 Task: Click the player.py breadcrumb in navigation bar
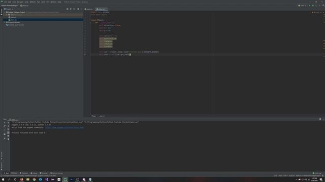24,6
